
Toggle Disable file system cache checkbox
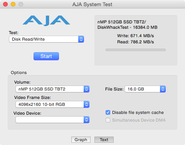108,112
